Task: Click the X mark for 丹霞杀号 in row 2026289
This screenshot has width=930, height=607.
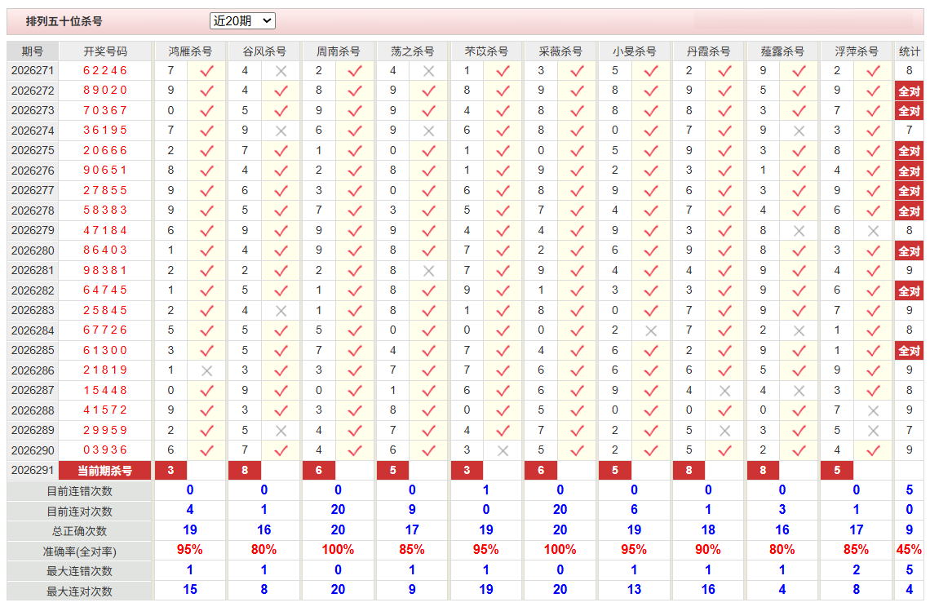Action: click(724, 431)
